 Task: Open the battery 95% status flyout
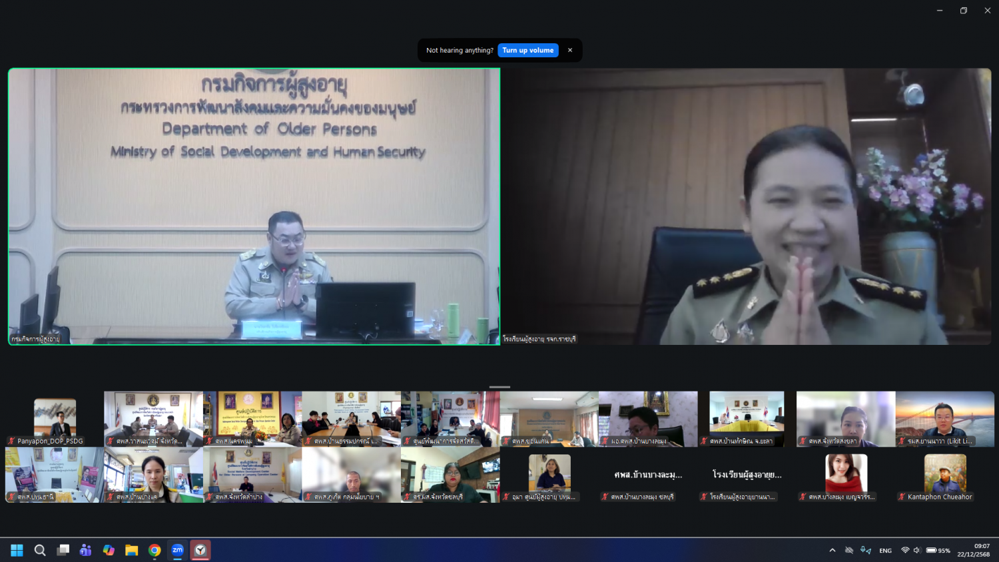click(938, 551)
